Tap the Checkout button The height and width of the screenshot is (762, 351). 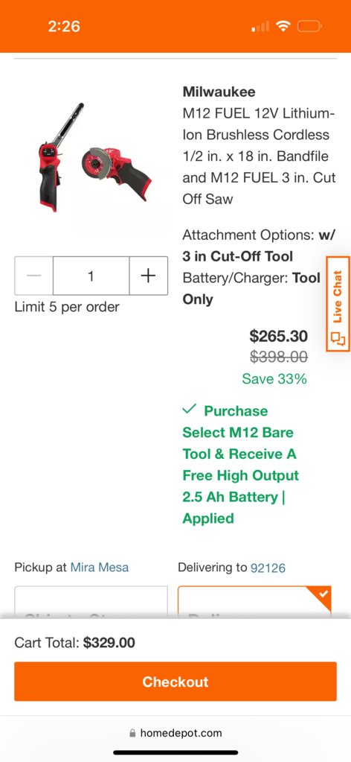(x=175, y=682)
